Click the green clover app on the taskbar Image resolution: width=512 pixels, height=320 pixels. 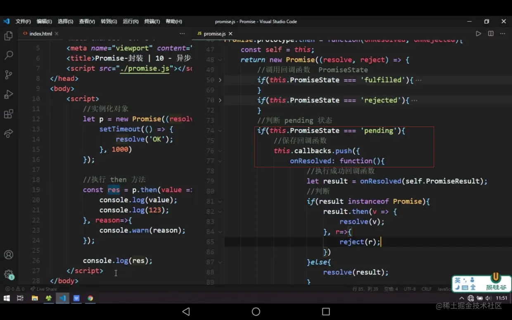(48, 298)
